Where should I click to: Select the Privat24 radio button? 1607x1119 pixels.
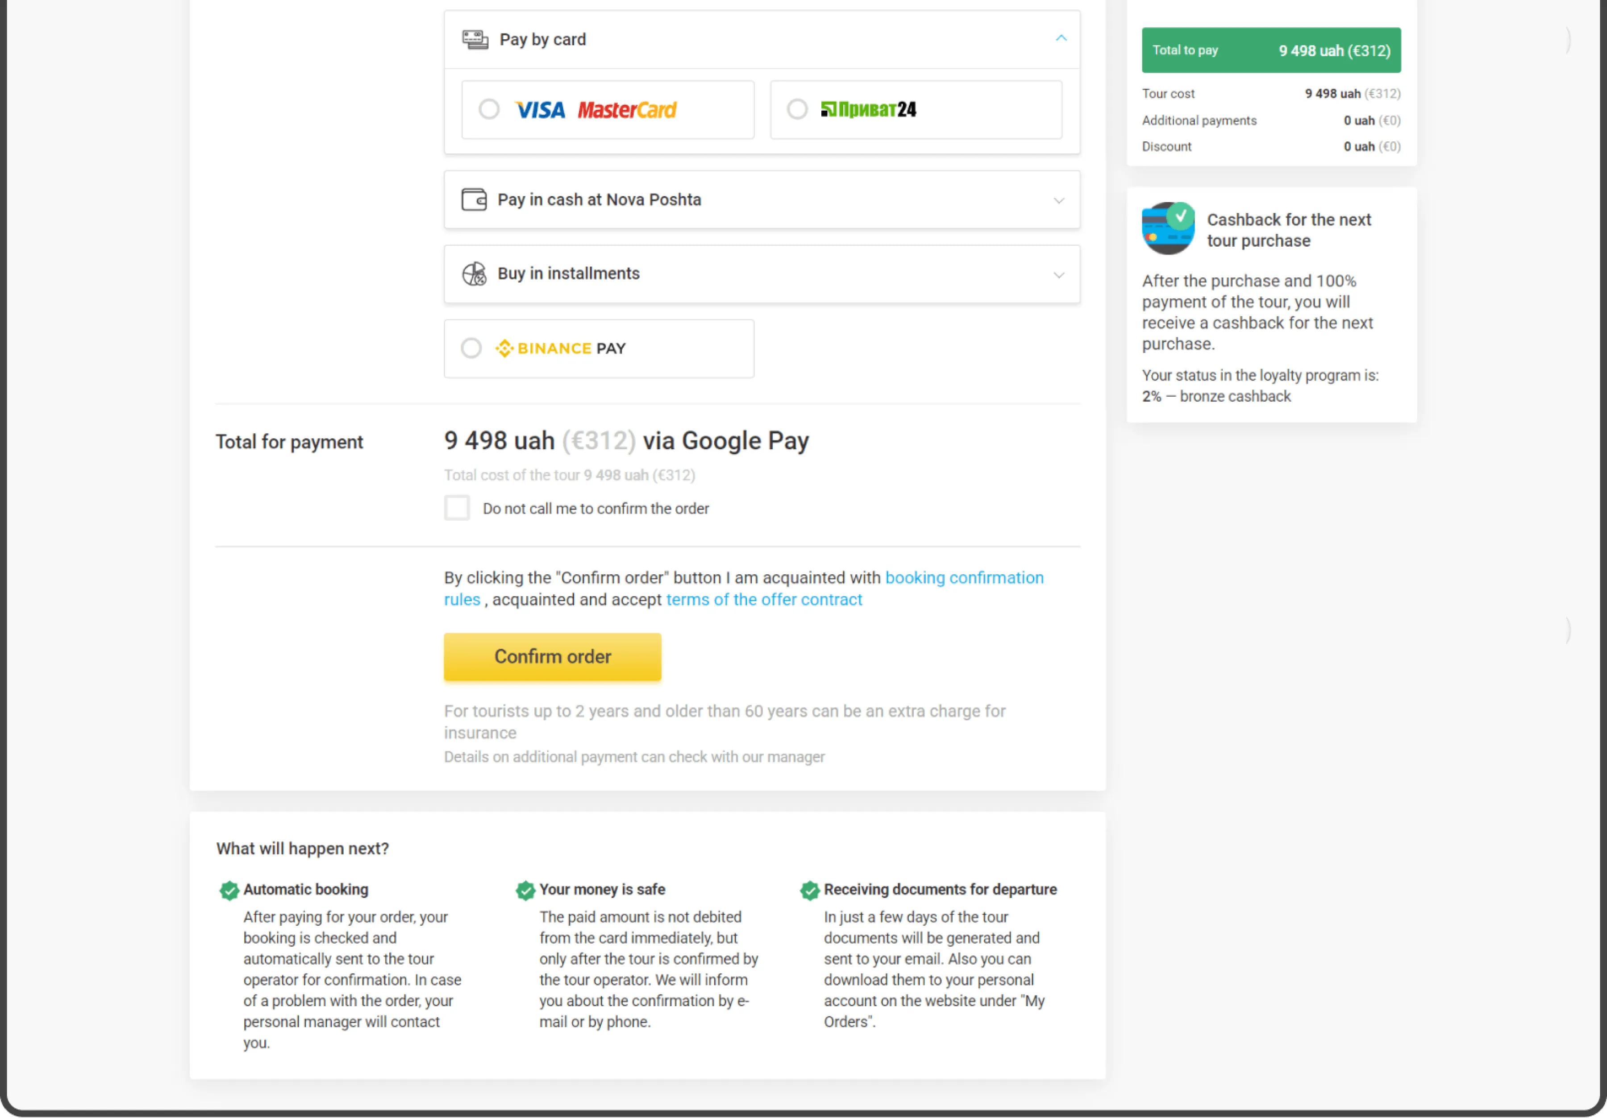coord(797,110)
